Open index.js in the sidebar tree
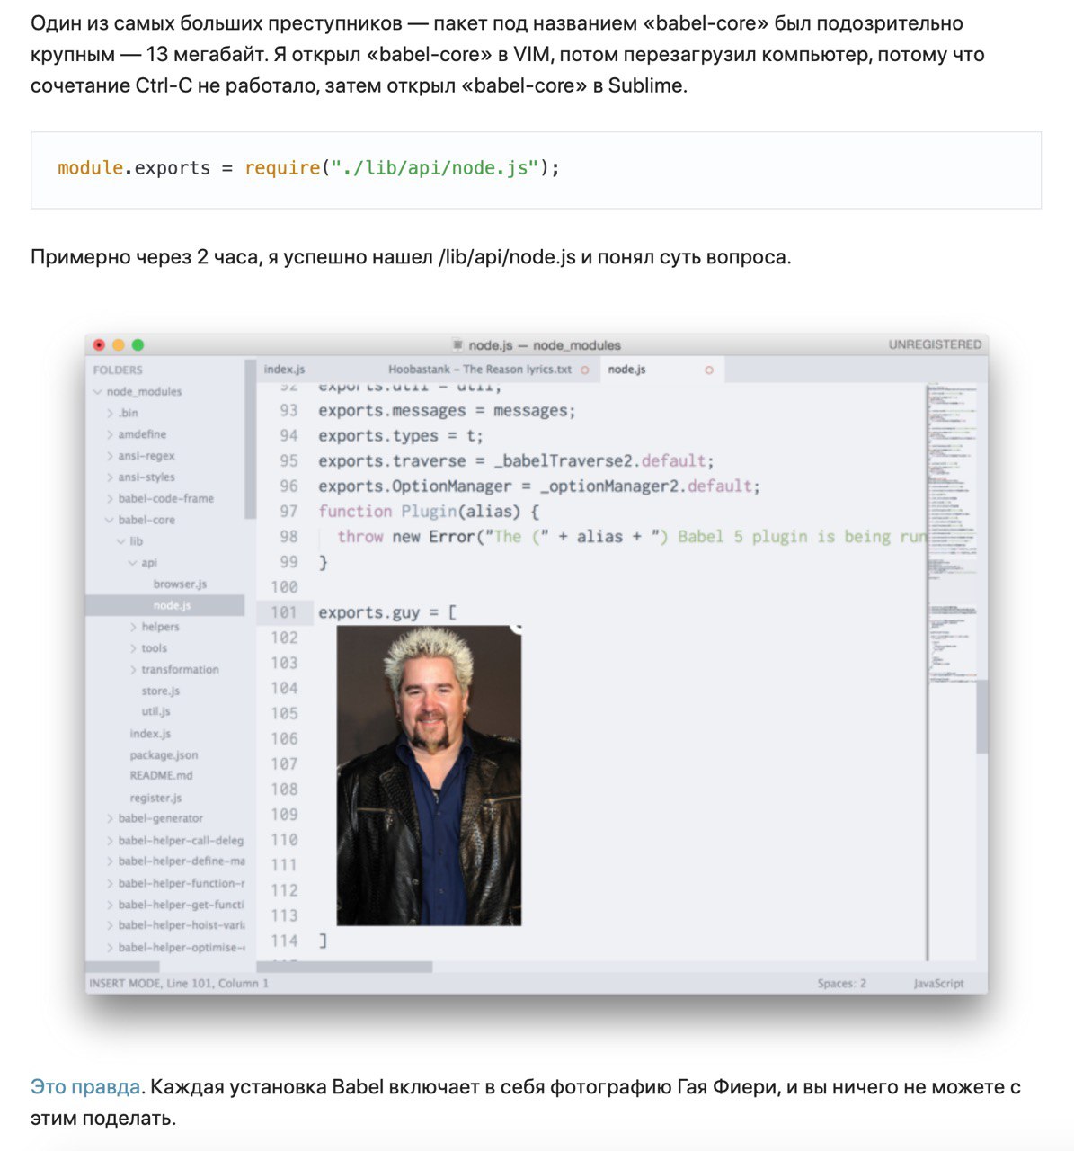Screen dimensions: 1074x1151 pyautogui.click(x=150, y=735)
